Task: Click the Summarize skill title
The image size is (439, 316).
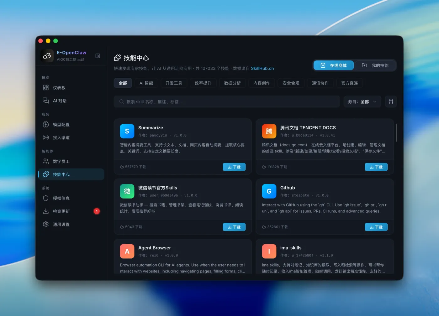Action: [151, 128]
